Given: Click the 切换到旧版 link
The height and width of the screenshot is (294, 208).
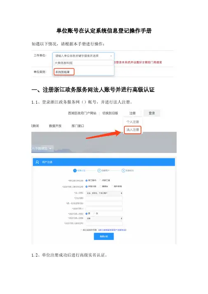Looking at the screenshot, I should (110, 113).
